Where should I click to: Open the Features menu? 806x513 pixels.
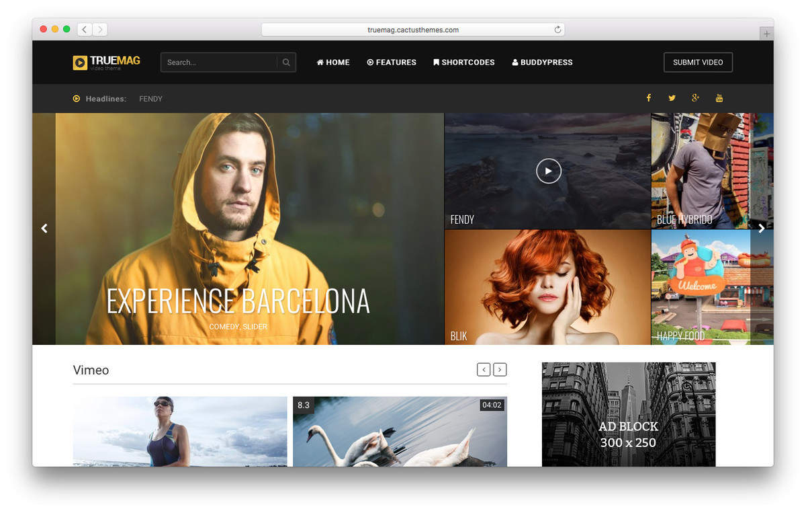(392, 63)
